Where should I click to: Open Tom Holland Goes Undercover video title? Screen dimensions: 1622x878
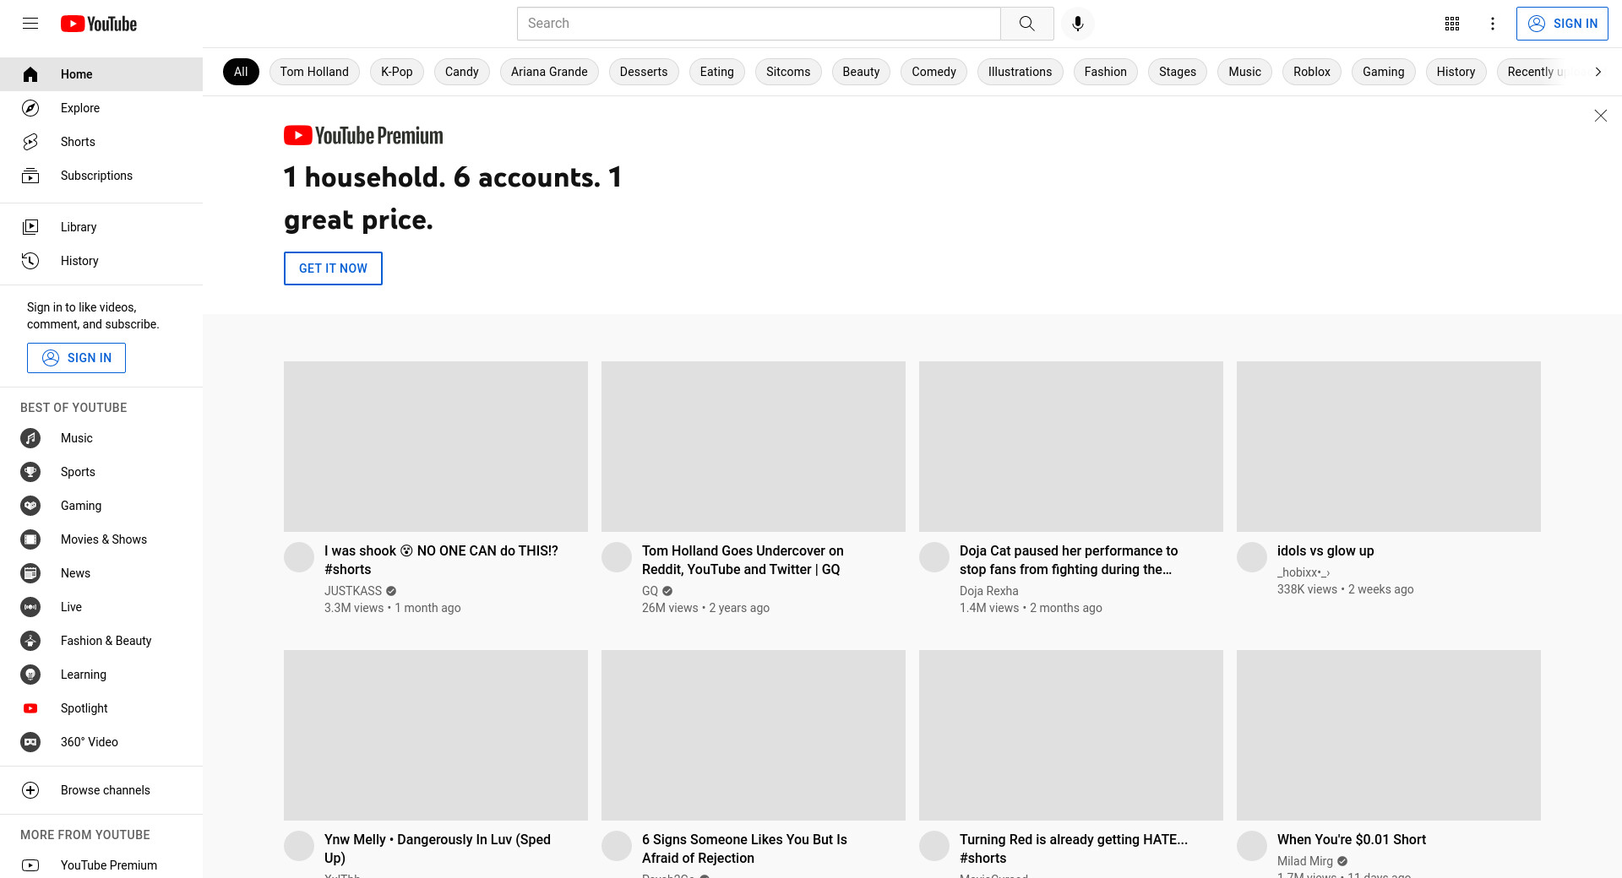click(743, 560)
